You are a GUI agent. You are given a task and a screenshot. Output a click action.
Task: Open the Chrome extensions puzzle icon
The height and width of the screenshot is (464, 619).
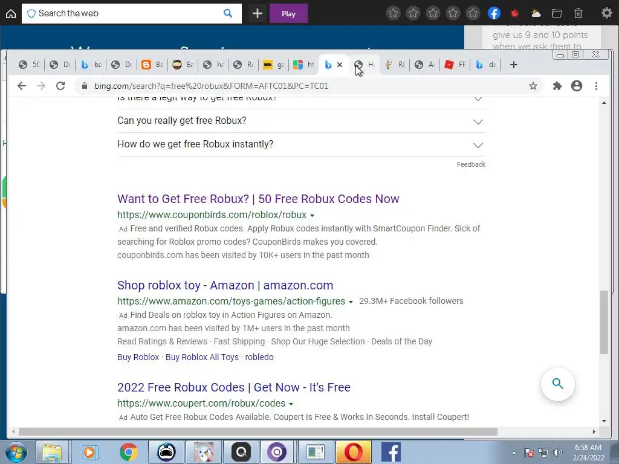pyautogui.click(x=557, y=86)
